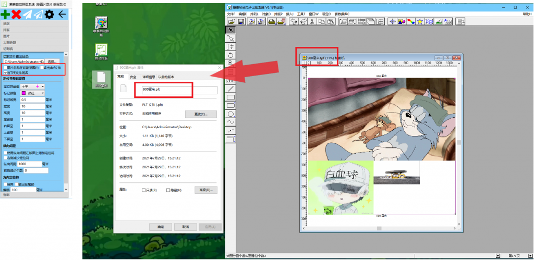Open the 排版P menu

tap(278, 14)
